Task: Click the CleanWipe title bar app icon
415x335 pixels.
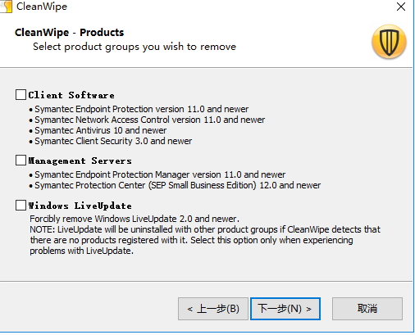Action: [7, 7]
